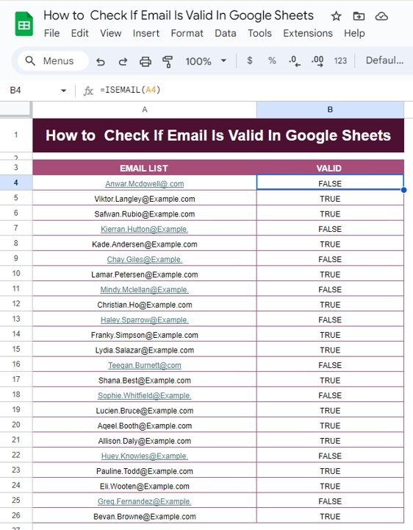The height and width of the screenshot is (530, 413).
Task: Select row 26 header
Action: [x=16, y=515]
